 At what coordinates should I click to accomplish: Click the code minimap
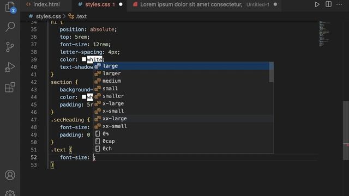324,33
